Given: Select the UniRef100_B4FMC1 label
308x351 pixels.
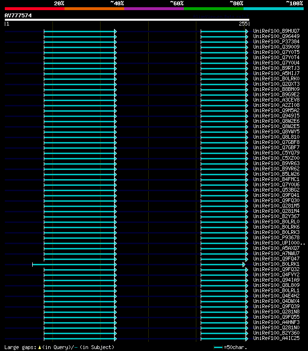Looking at the screenshot, I should pos(276,179).
